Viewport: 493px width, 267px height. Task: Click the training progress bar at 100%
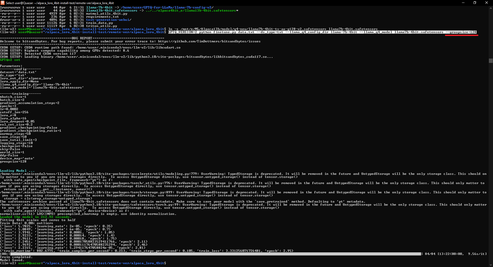(216, 254)
